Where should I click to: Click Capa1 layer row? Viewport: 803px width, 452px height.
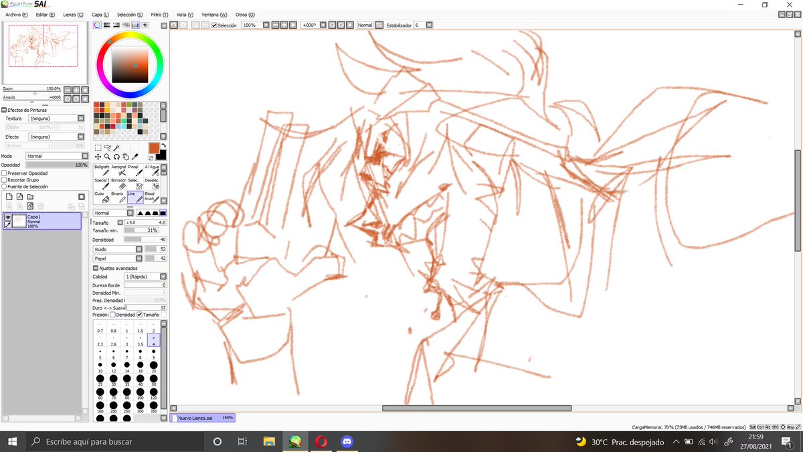click(x=41, y=221)
